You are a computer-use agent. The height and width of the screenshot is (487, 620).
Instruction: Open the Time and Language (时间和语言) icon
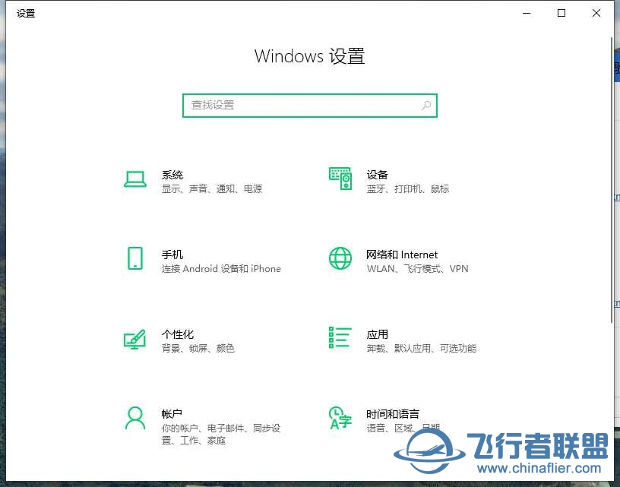pyautogui.click(x=340, y=419)
